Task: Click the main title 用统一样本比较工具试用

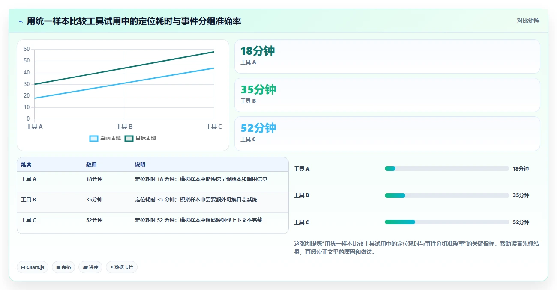Action: click(134, 21)
